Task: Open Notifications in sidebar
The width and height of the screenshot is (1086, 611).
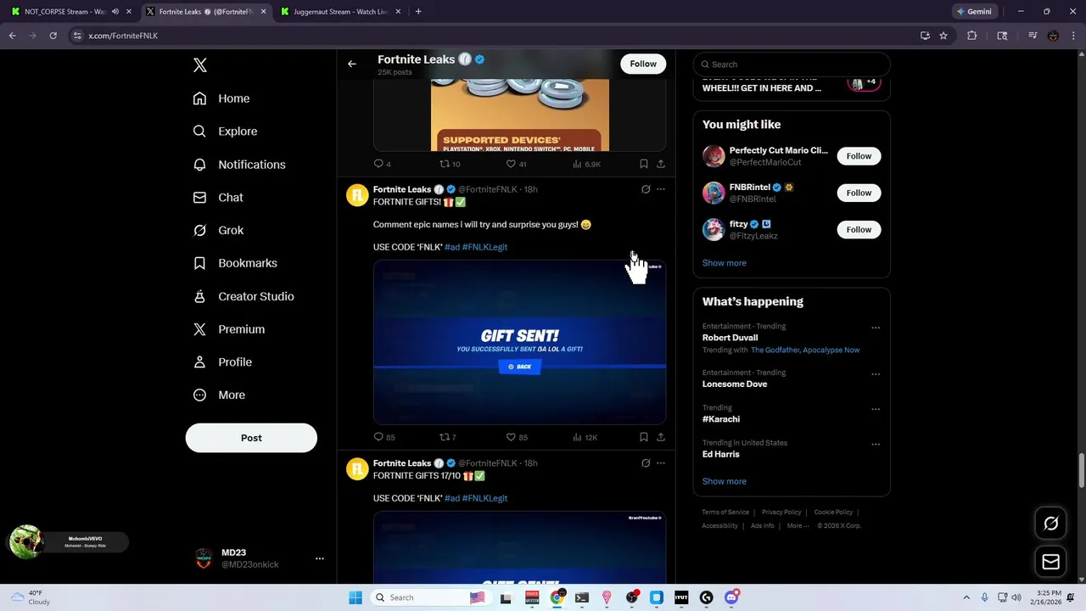Action: coord(239,165)
